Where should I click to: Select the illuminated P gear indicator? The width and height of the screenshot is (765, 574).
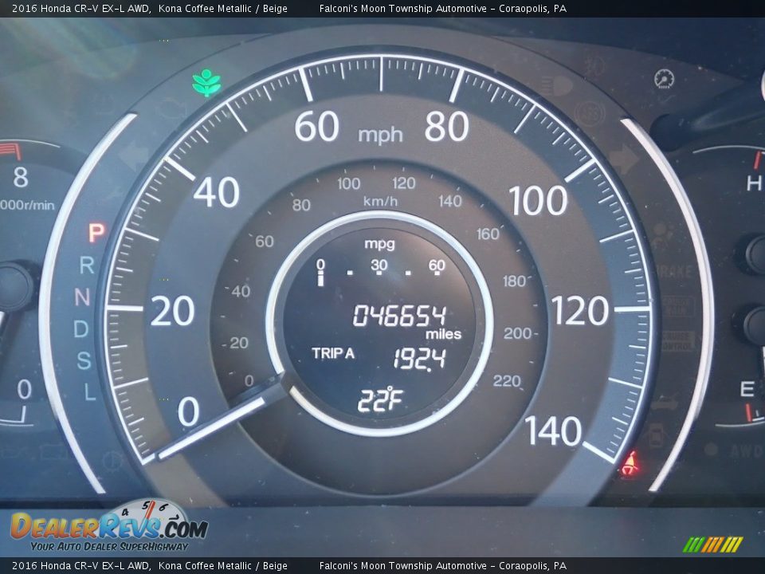pos(96,234)
